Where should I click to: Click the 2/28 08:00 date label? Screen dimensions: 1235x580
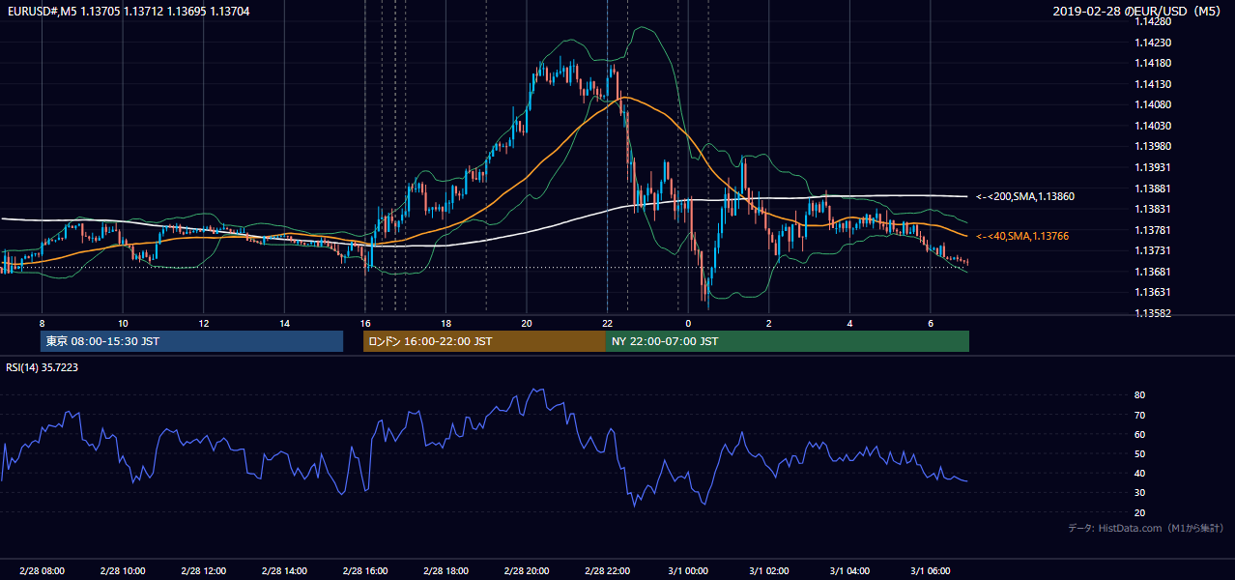42,570
